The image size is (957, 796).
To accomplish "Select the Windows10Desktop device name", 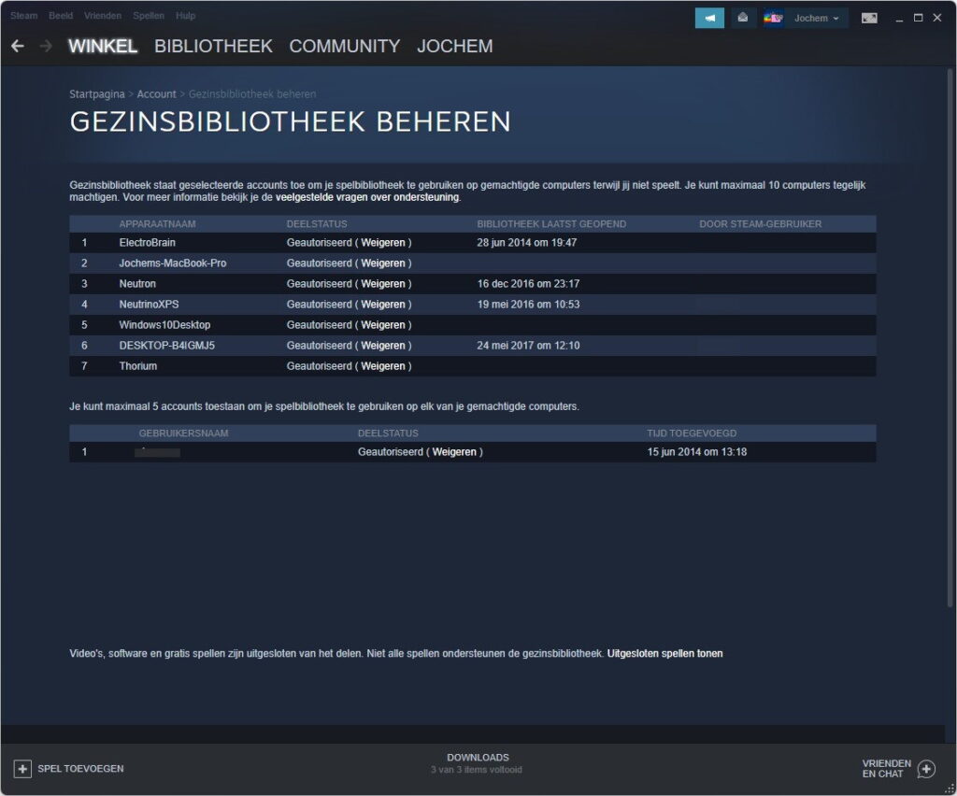I will coord(164,325).
